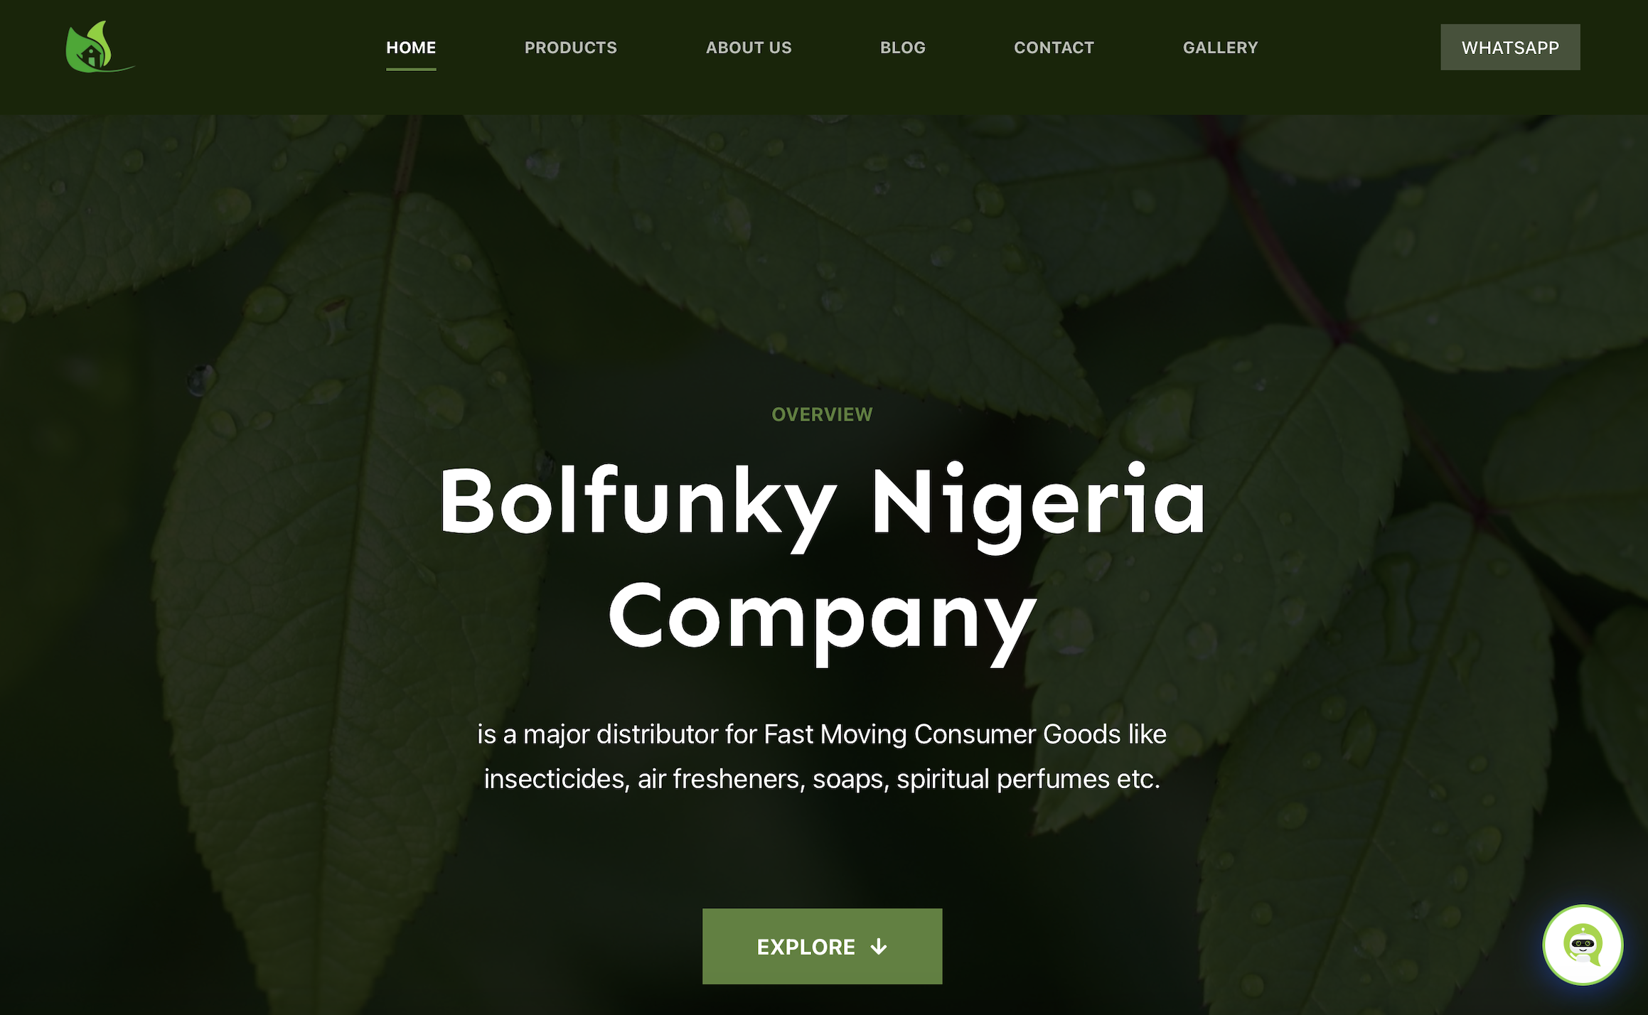Open the chatbot robot widget
The height and width of the screenshot is (1015, 1648).
[1583, 945]
